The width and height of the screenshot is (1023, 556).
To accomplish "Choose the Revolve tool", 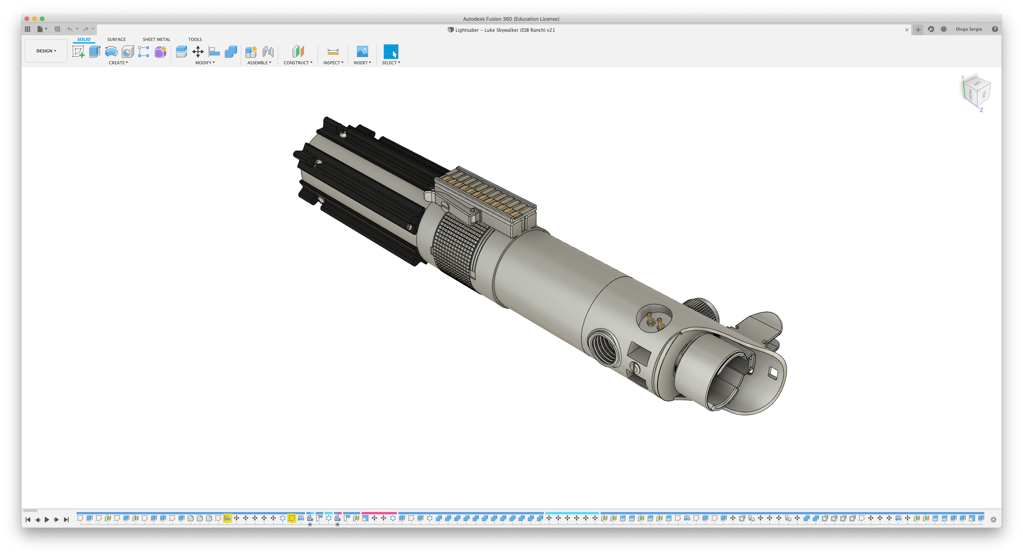I will (x=111, y=52).
